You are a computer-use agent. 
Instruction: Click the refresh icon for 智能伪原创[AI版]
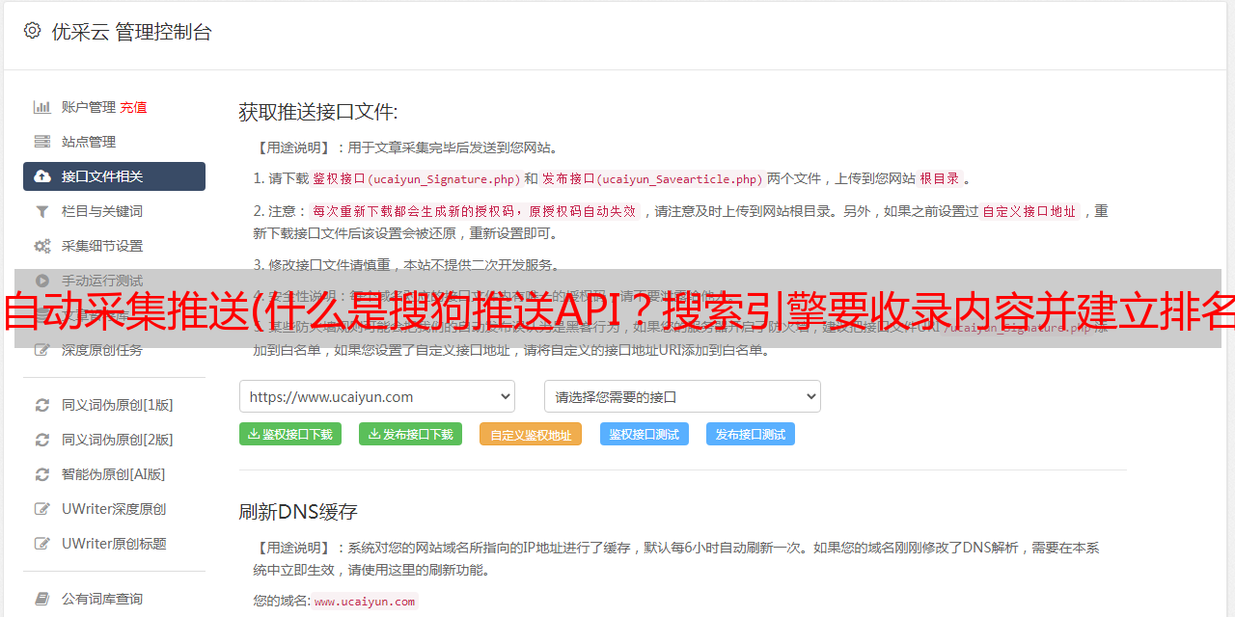tap(42, 474)
